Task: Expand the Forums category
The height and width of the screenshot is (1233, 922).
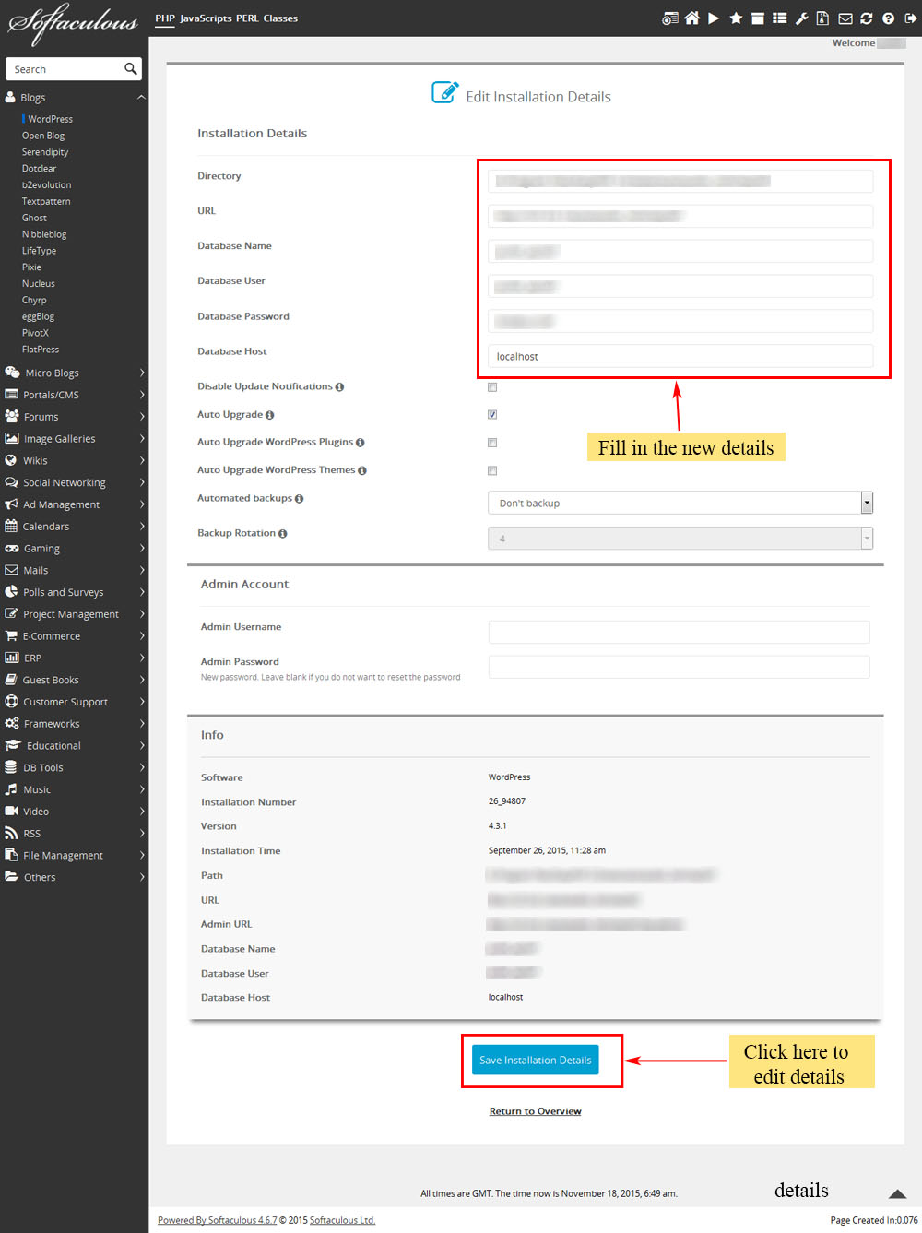Action: coord(74,417)
